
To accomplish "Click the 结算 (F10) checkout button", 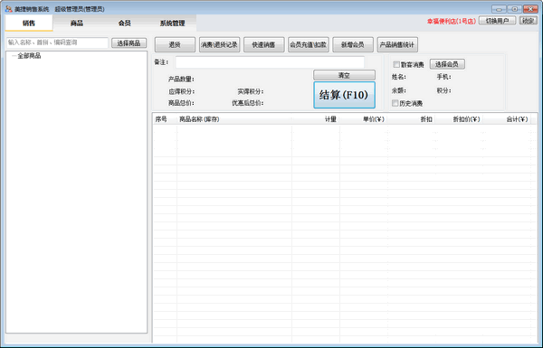I will tap(344, 95).
